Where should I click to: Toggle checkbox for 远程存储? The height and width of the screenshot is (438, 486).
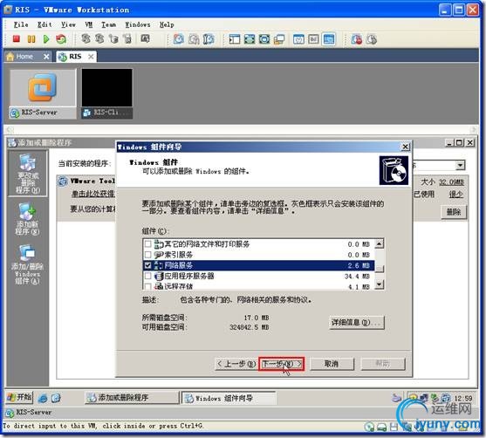pyautogui.click(x=147, y=286)
